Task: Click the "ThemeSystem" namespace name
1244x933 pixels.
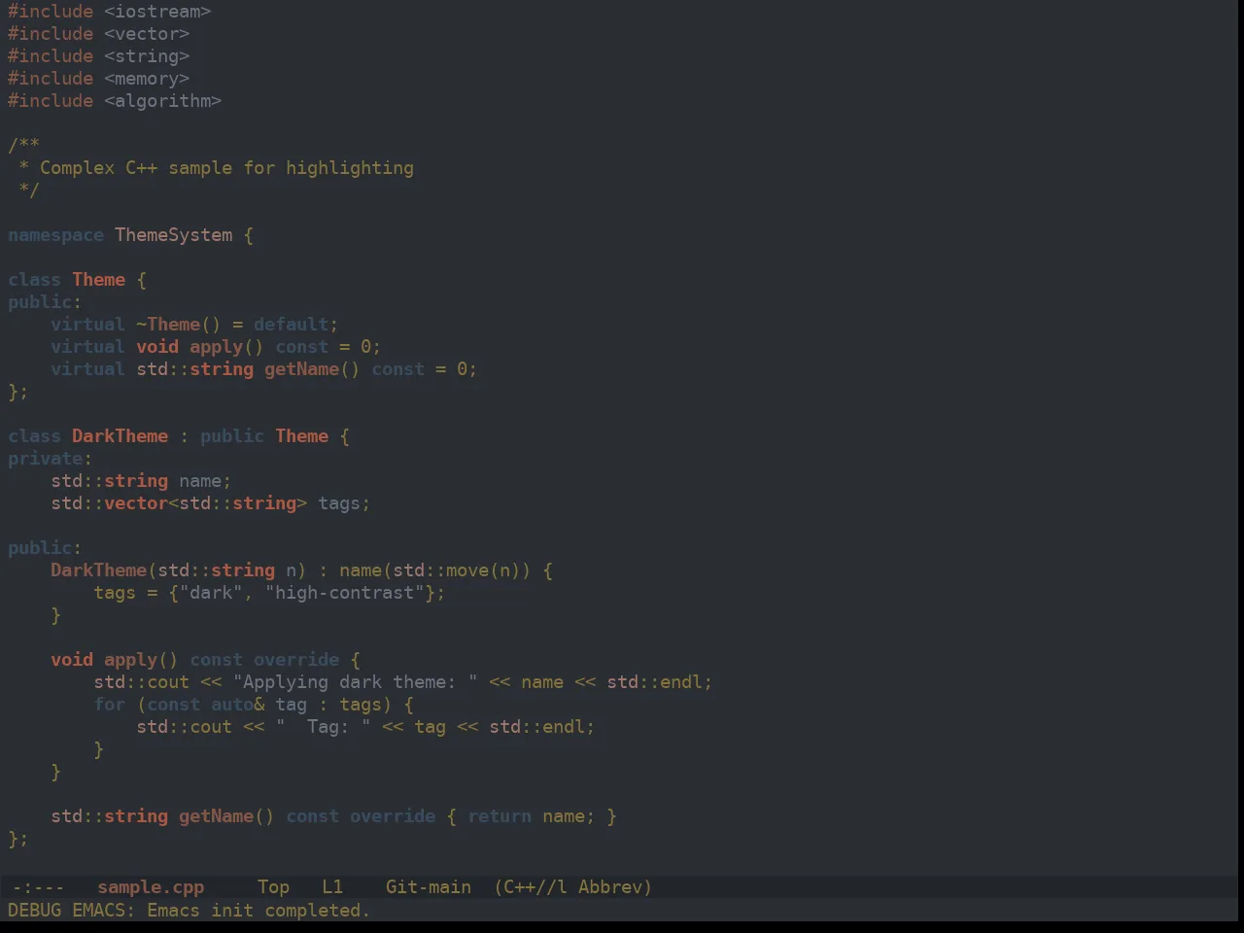Action: [174, 235]
